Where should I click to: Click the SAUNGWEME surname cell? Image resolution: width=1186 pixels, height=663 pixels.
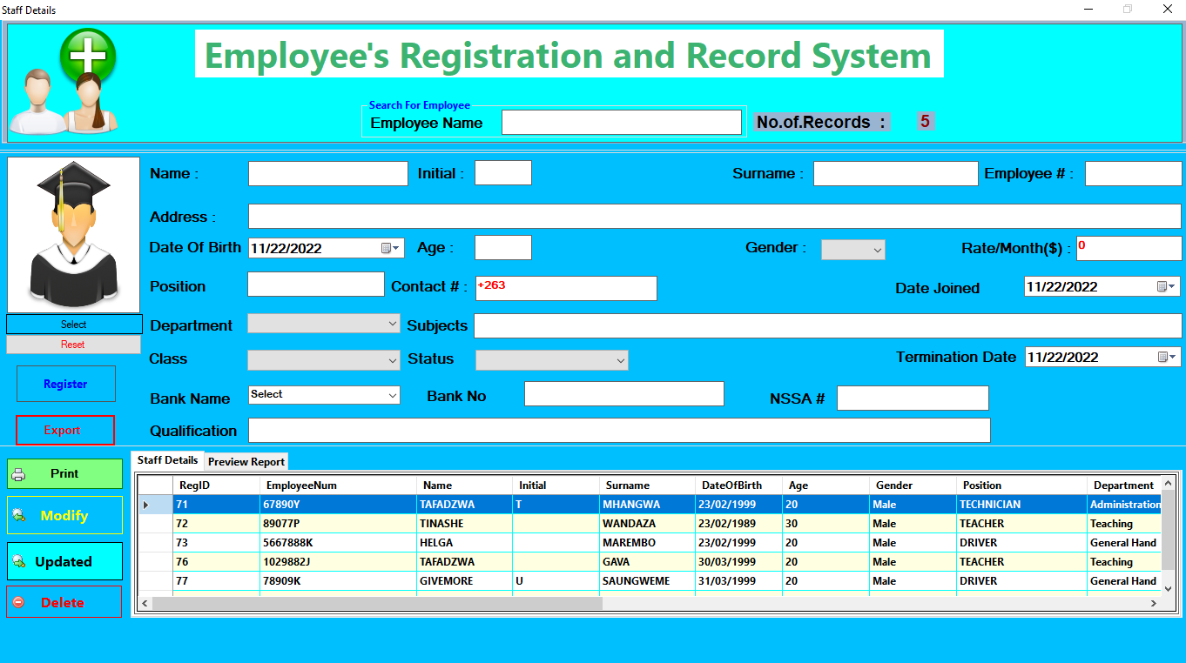(x=647, y=581)
